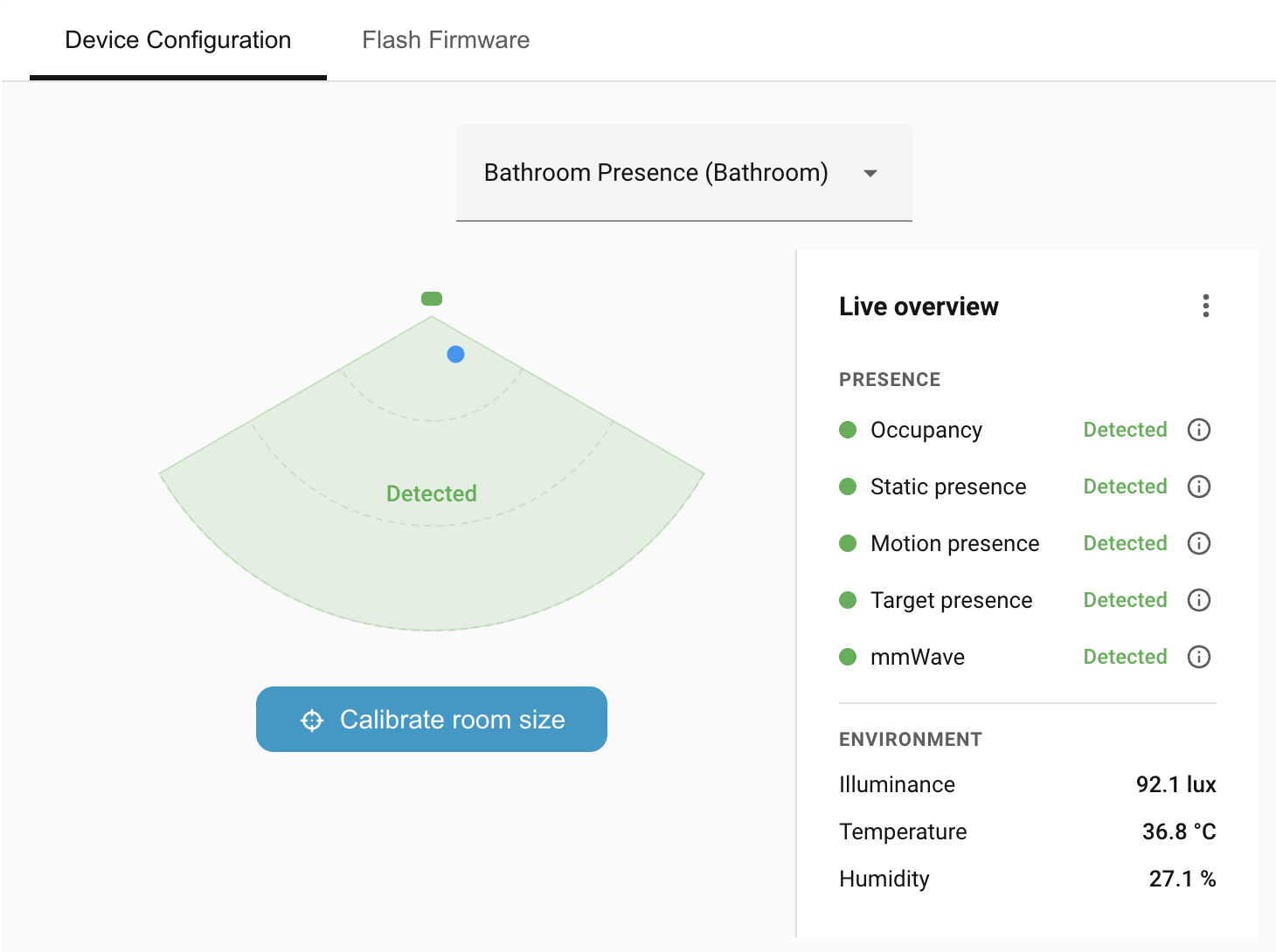1276x952 pixels.
Task: Click the green sensor device marker
Action: point(432,299)
